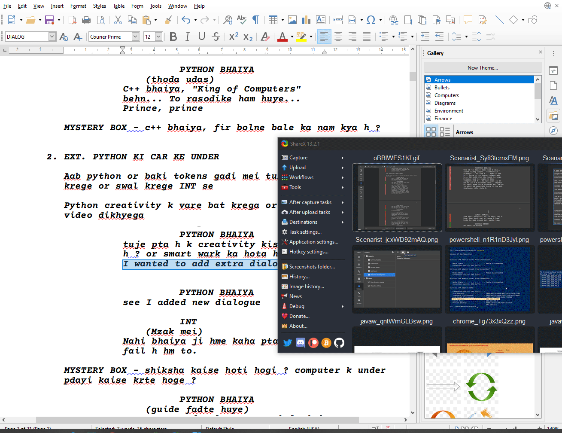Open the highlighting color dropdown arrow
The image size is (562, 433).
[x=311, y=37]
